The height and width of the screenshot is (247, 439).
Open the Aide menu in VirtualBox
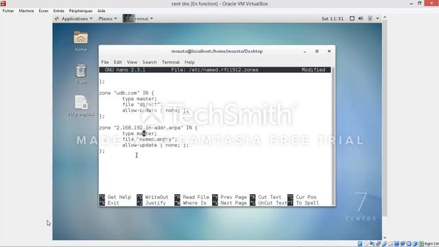click(x=102, y=11)
